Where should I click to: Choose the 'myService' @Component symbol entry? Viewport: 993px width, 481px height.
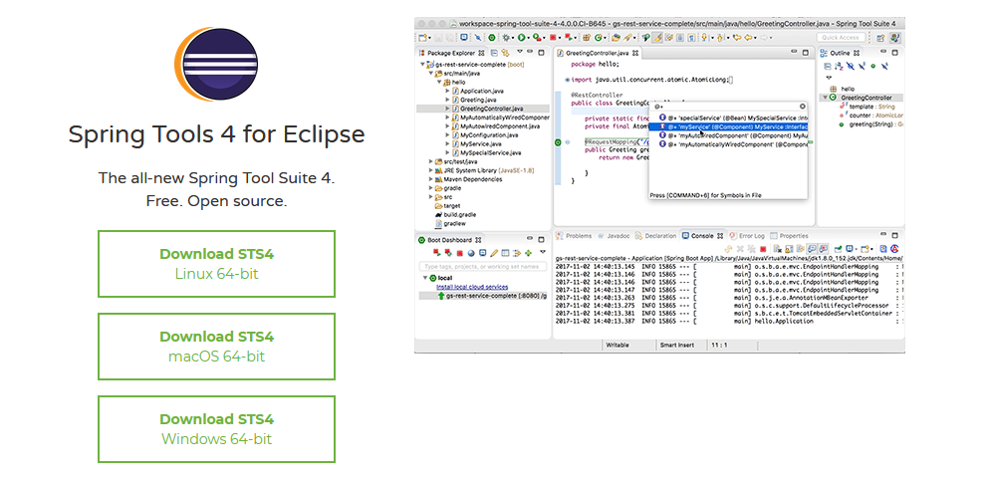[x=728, y=126]
